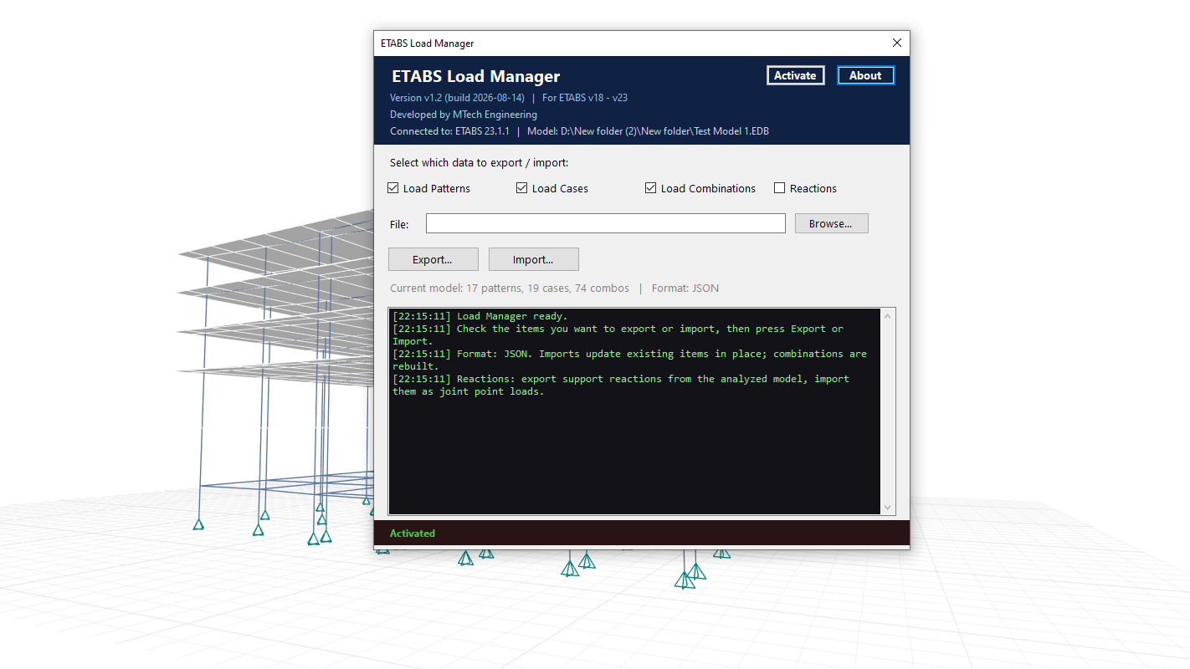The image size is (1190, 669).
Task: Click the 'Load Manager ready.' log line
Action: 480,316
